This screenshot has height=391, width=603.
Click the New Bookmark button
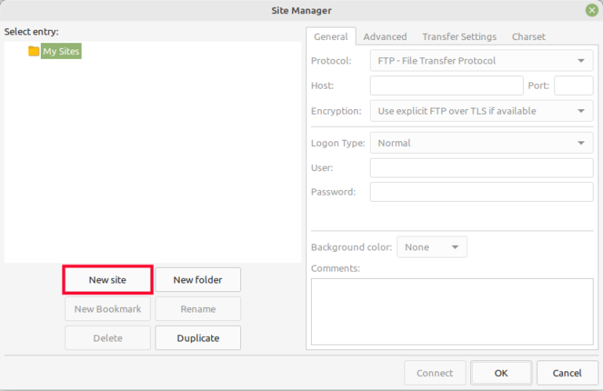[108, 309]
